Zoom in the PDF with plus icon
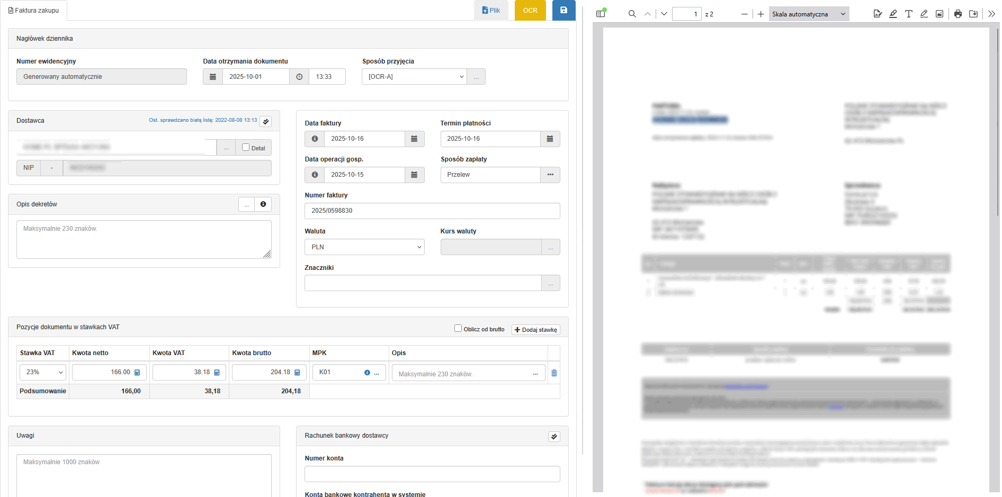This screenshot has height=497, width=1002. pos(761,14)
